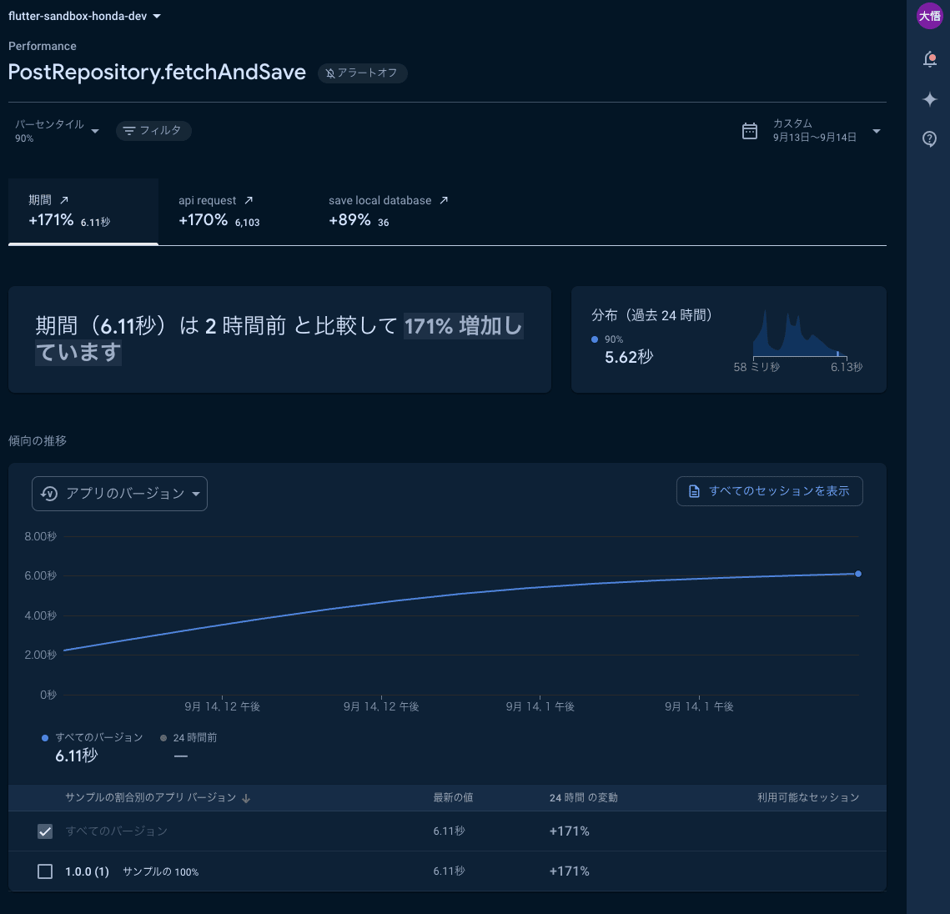The height and width of the screenshot is (914, 950).
Task: Open the flutter-sandbox-honda-dev project dropdown
Action: [83, 15]
